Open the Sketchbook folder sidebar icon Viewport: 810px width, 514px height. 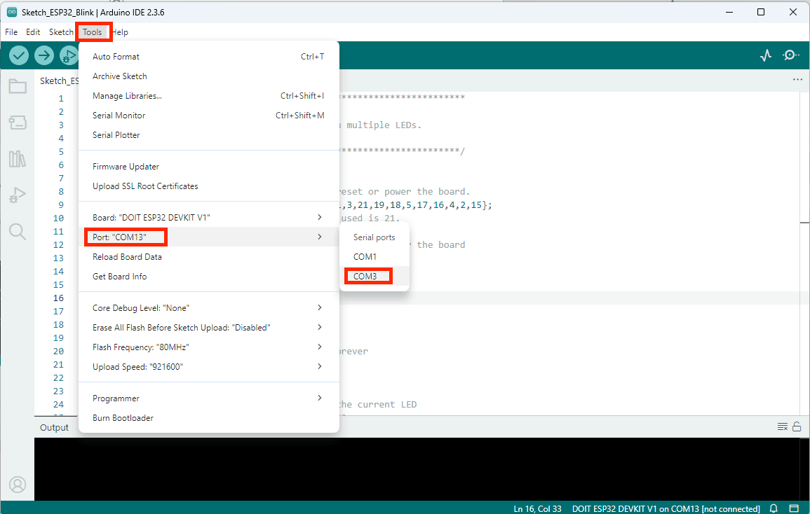18,86
